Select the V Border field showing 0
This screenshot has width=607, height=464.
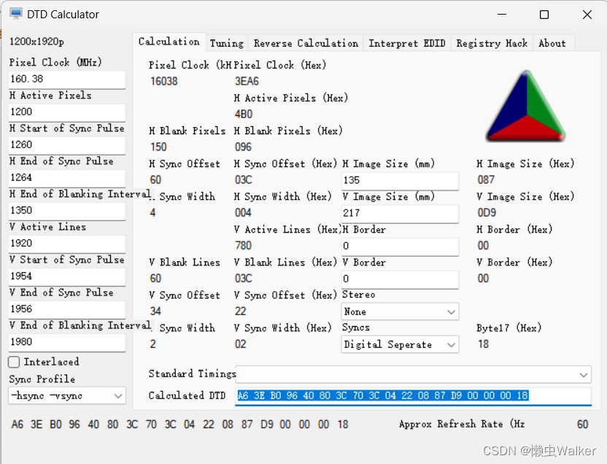click(x=399, y=278)
